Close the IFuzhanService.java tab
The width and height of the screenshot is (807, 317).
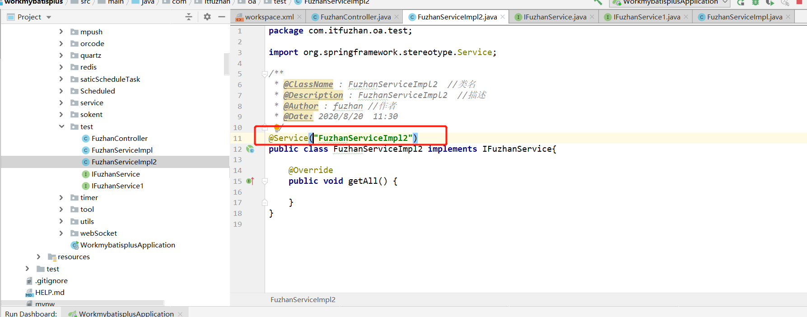tap(592, 17)
